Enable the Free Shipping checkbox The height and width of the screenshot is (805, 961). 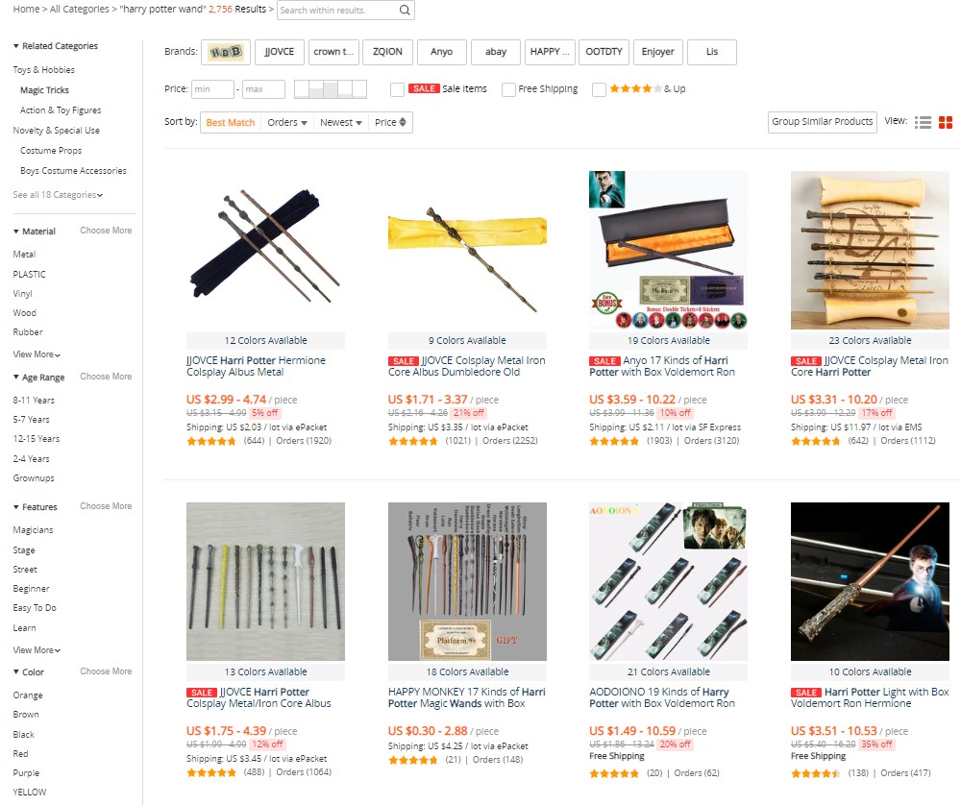pos(508,89)
